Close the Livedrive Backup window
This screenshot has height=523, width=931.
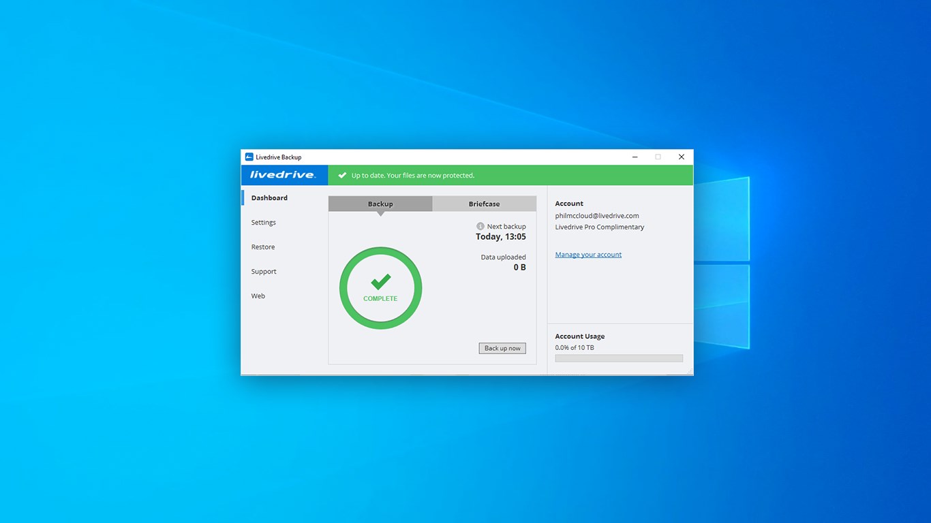click(x=681, y=157)
